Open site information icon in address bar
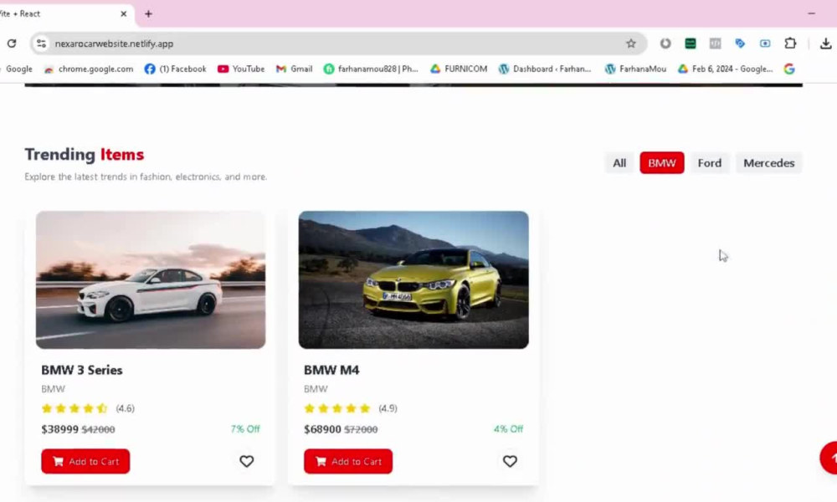The height and width of the screenshot is (502, 837). tap(41, 44)
